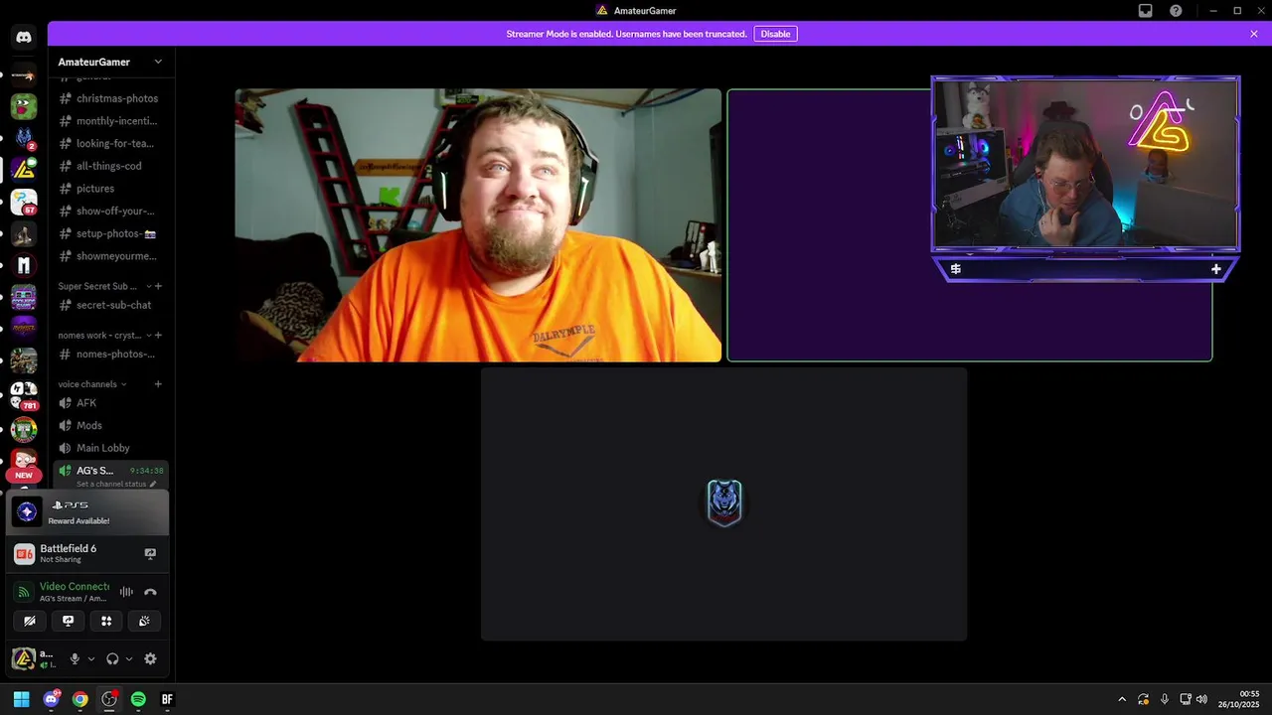Open pictures channel
Image resolution: width=1272 pixels, height=715 pixels.
(x=111, y=189)
